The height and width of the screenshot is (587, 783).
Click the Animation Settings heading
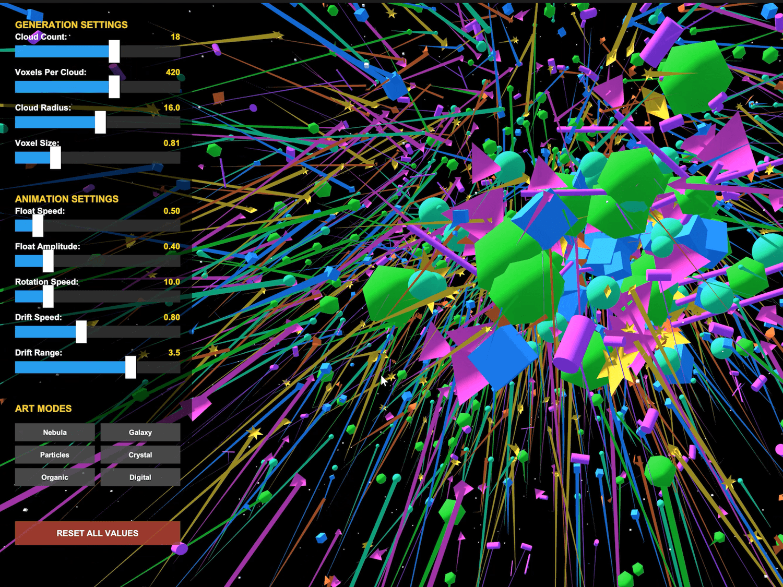[x=67, y=199]
